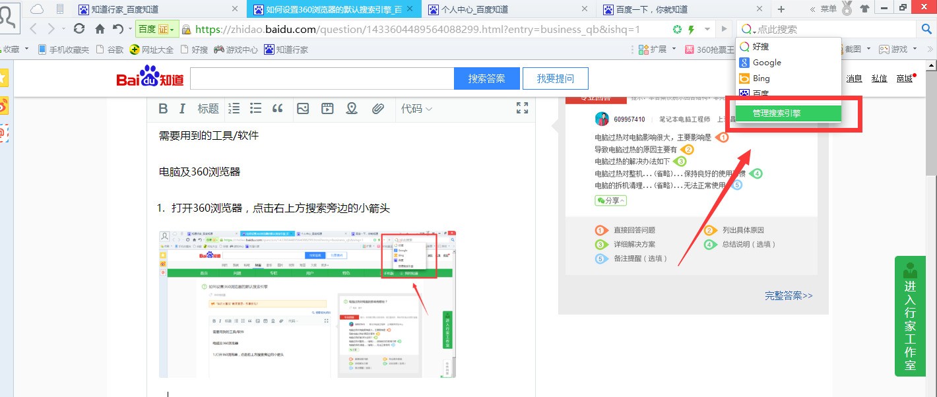Open the 网址大全 bookmark

coord(151,49)
